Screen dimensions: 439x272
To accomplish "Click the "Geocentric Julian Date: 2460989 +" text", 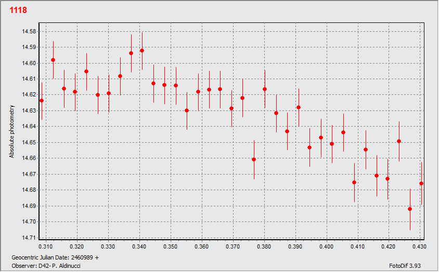I will click(55, 258).
